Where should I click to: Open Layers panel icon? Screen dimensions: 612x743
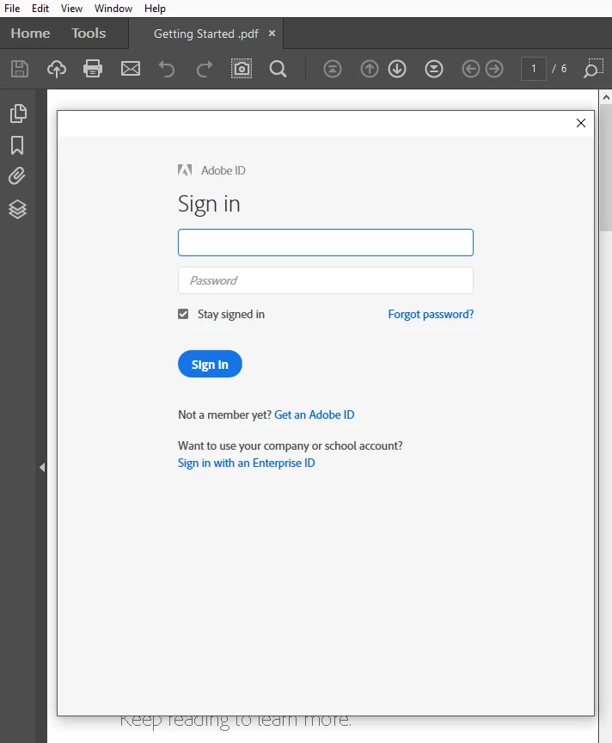[x=17, y=209]
